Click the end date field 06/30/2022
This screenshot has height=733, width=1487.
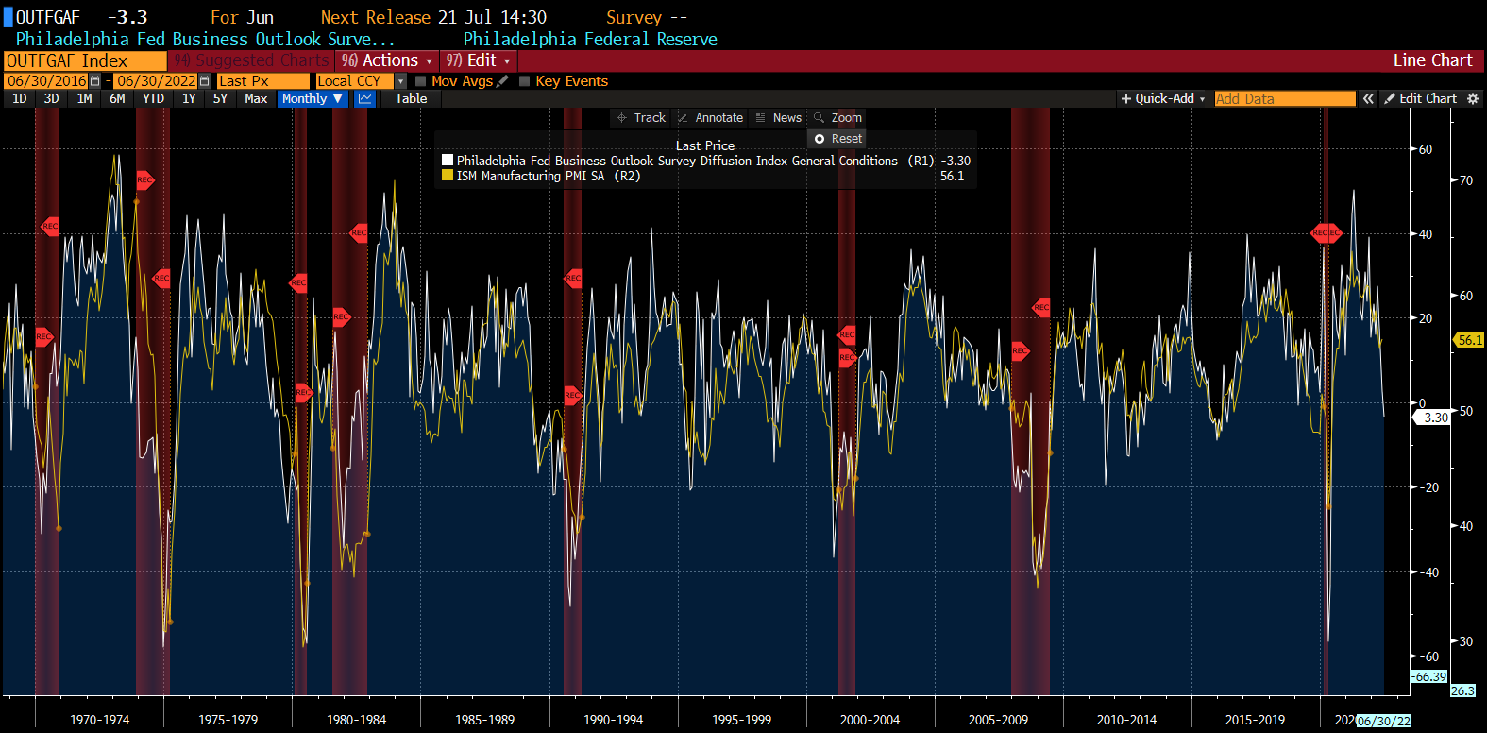pyautogui.click(x=156, y=81)
